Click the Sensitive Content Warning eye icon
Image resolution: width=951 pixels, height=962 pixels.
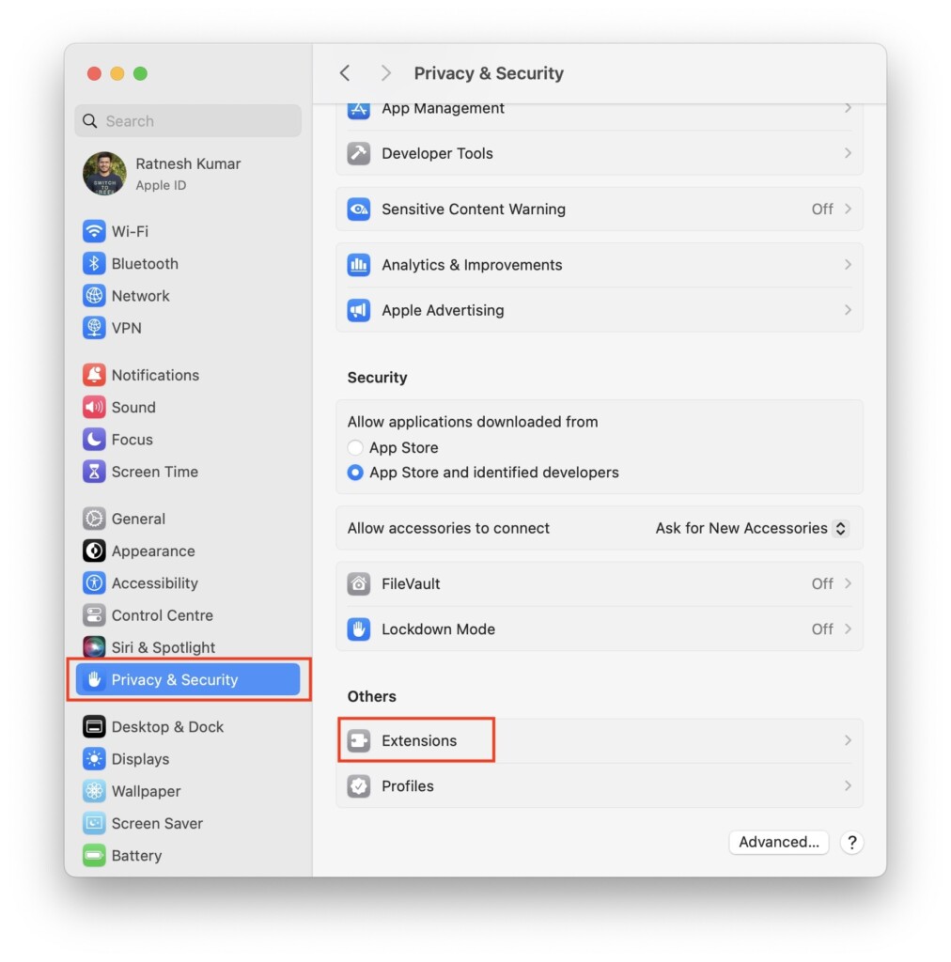point(359,209)
